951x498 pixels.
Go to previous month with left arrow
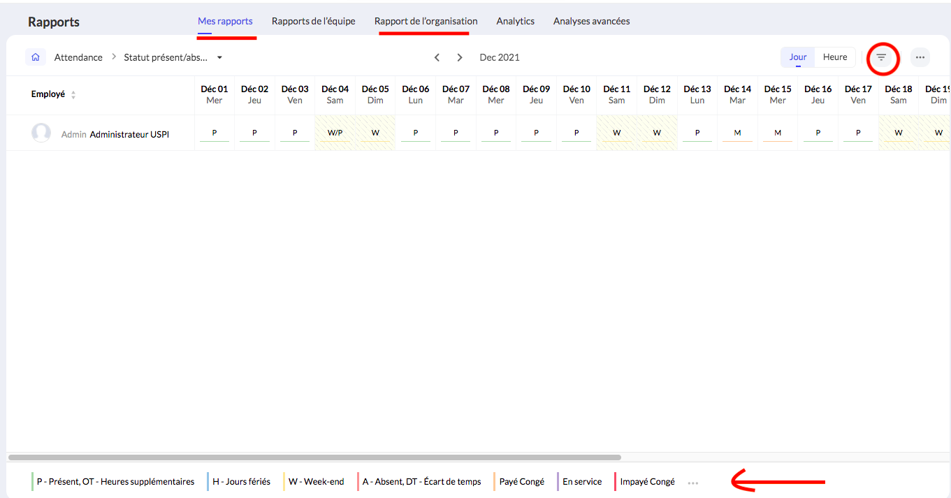coord(437,57)
